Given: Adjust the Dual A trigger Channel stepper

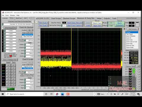Looking at the screenshot, I should tap(25, 48).
